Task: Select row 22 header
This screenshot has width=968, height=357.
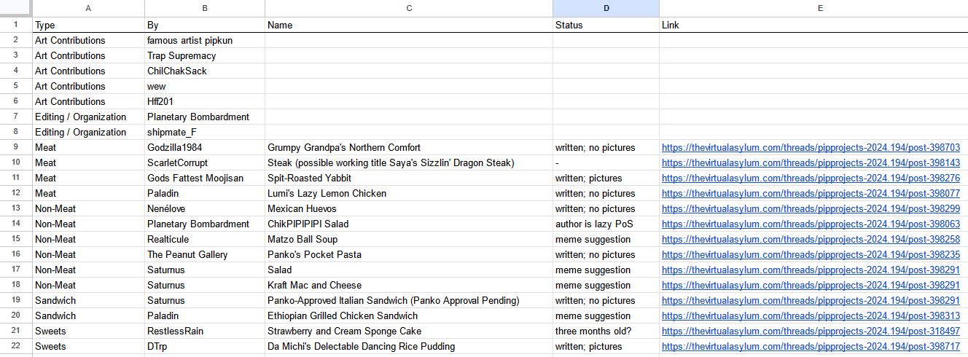Action: pyautogui.click(x=15, y=347)
